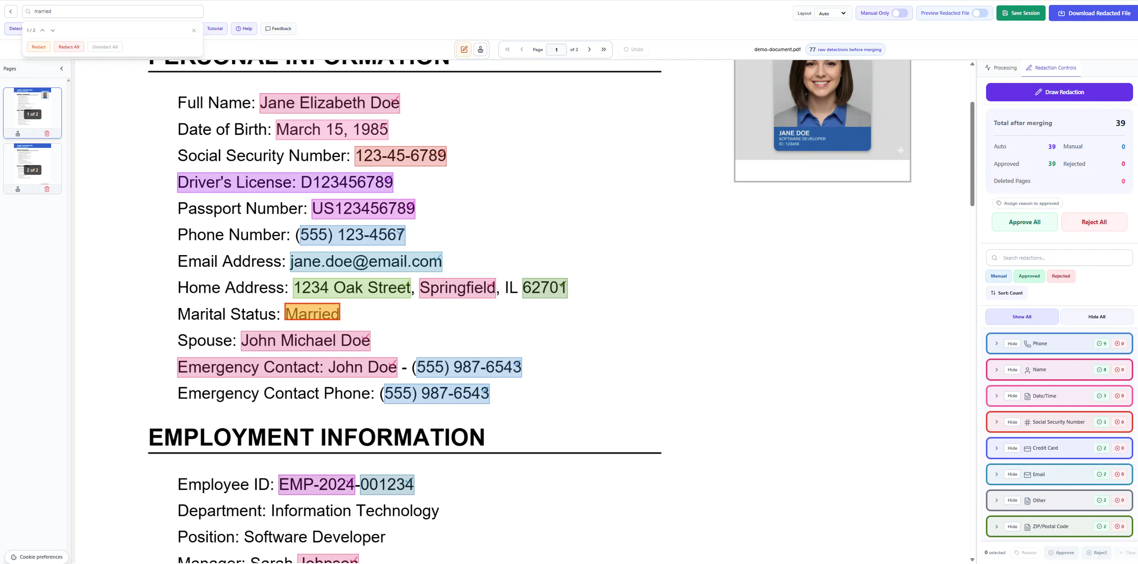Click the Search redactions field
The width and height of the screenshot is (1138, 564).
pyautogui.click(x=1059, y=258)
